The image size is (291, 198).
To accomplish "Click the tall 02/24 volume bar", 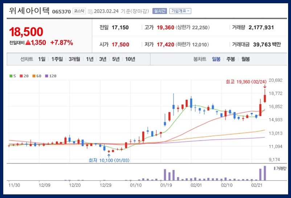I will [265, 173].
